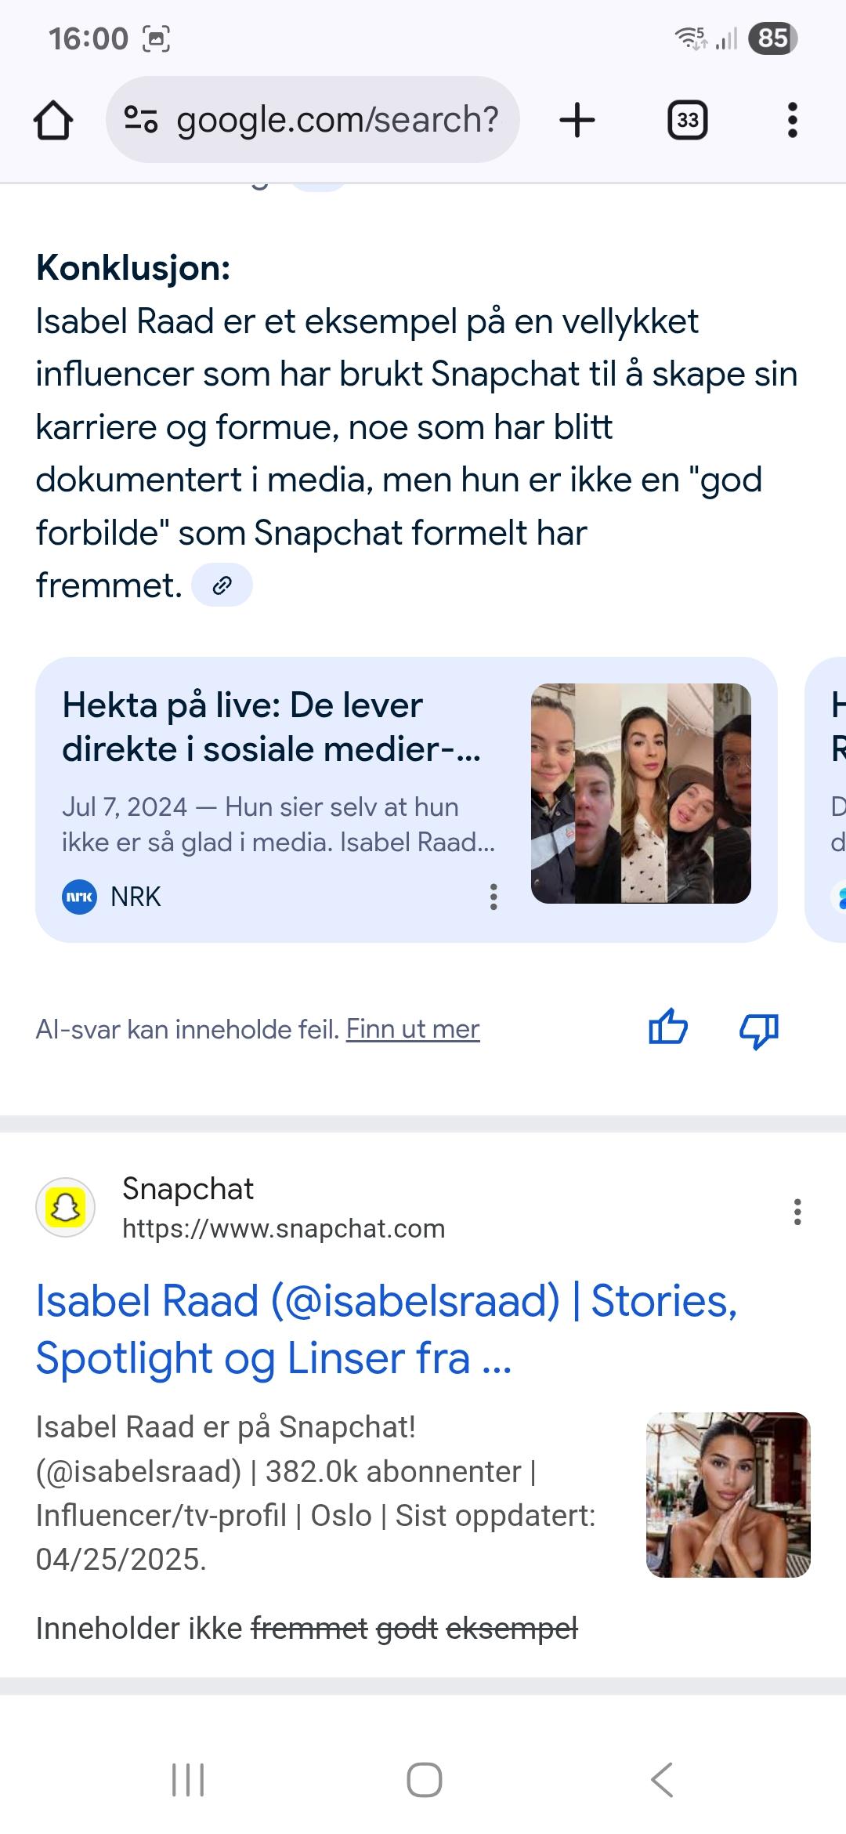
Task: Open the NRK card's three-dot options
Action: coord(493,897)
